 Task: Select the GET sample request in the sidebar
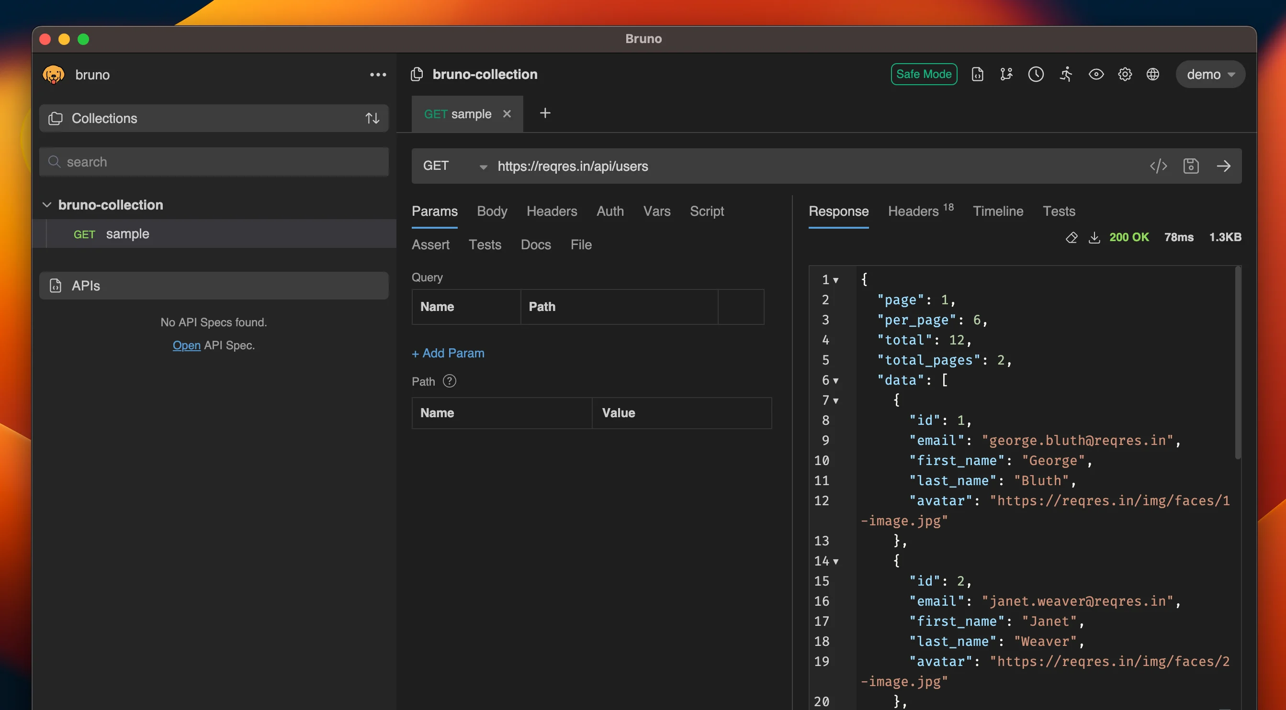(x=214, y=233)
